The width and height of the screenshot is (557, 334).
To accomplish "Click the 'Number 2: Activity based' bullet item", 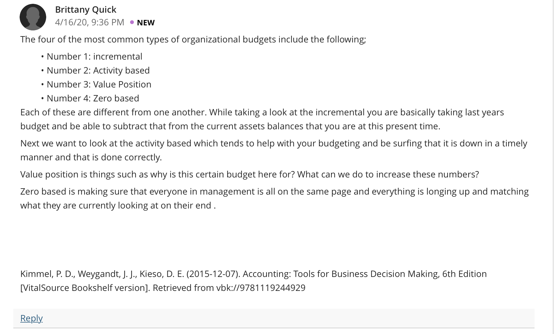I will (x=98, y=70).
